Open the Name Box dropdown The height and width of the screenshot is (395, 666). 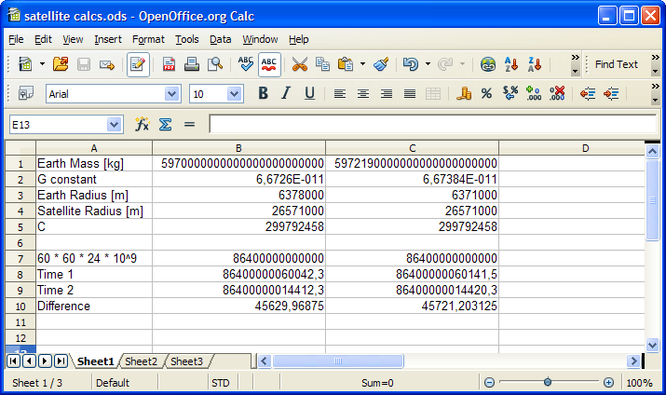point(115,124)
